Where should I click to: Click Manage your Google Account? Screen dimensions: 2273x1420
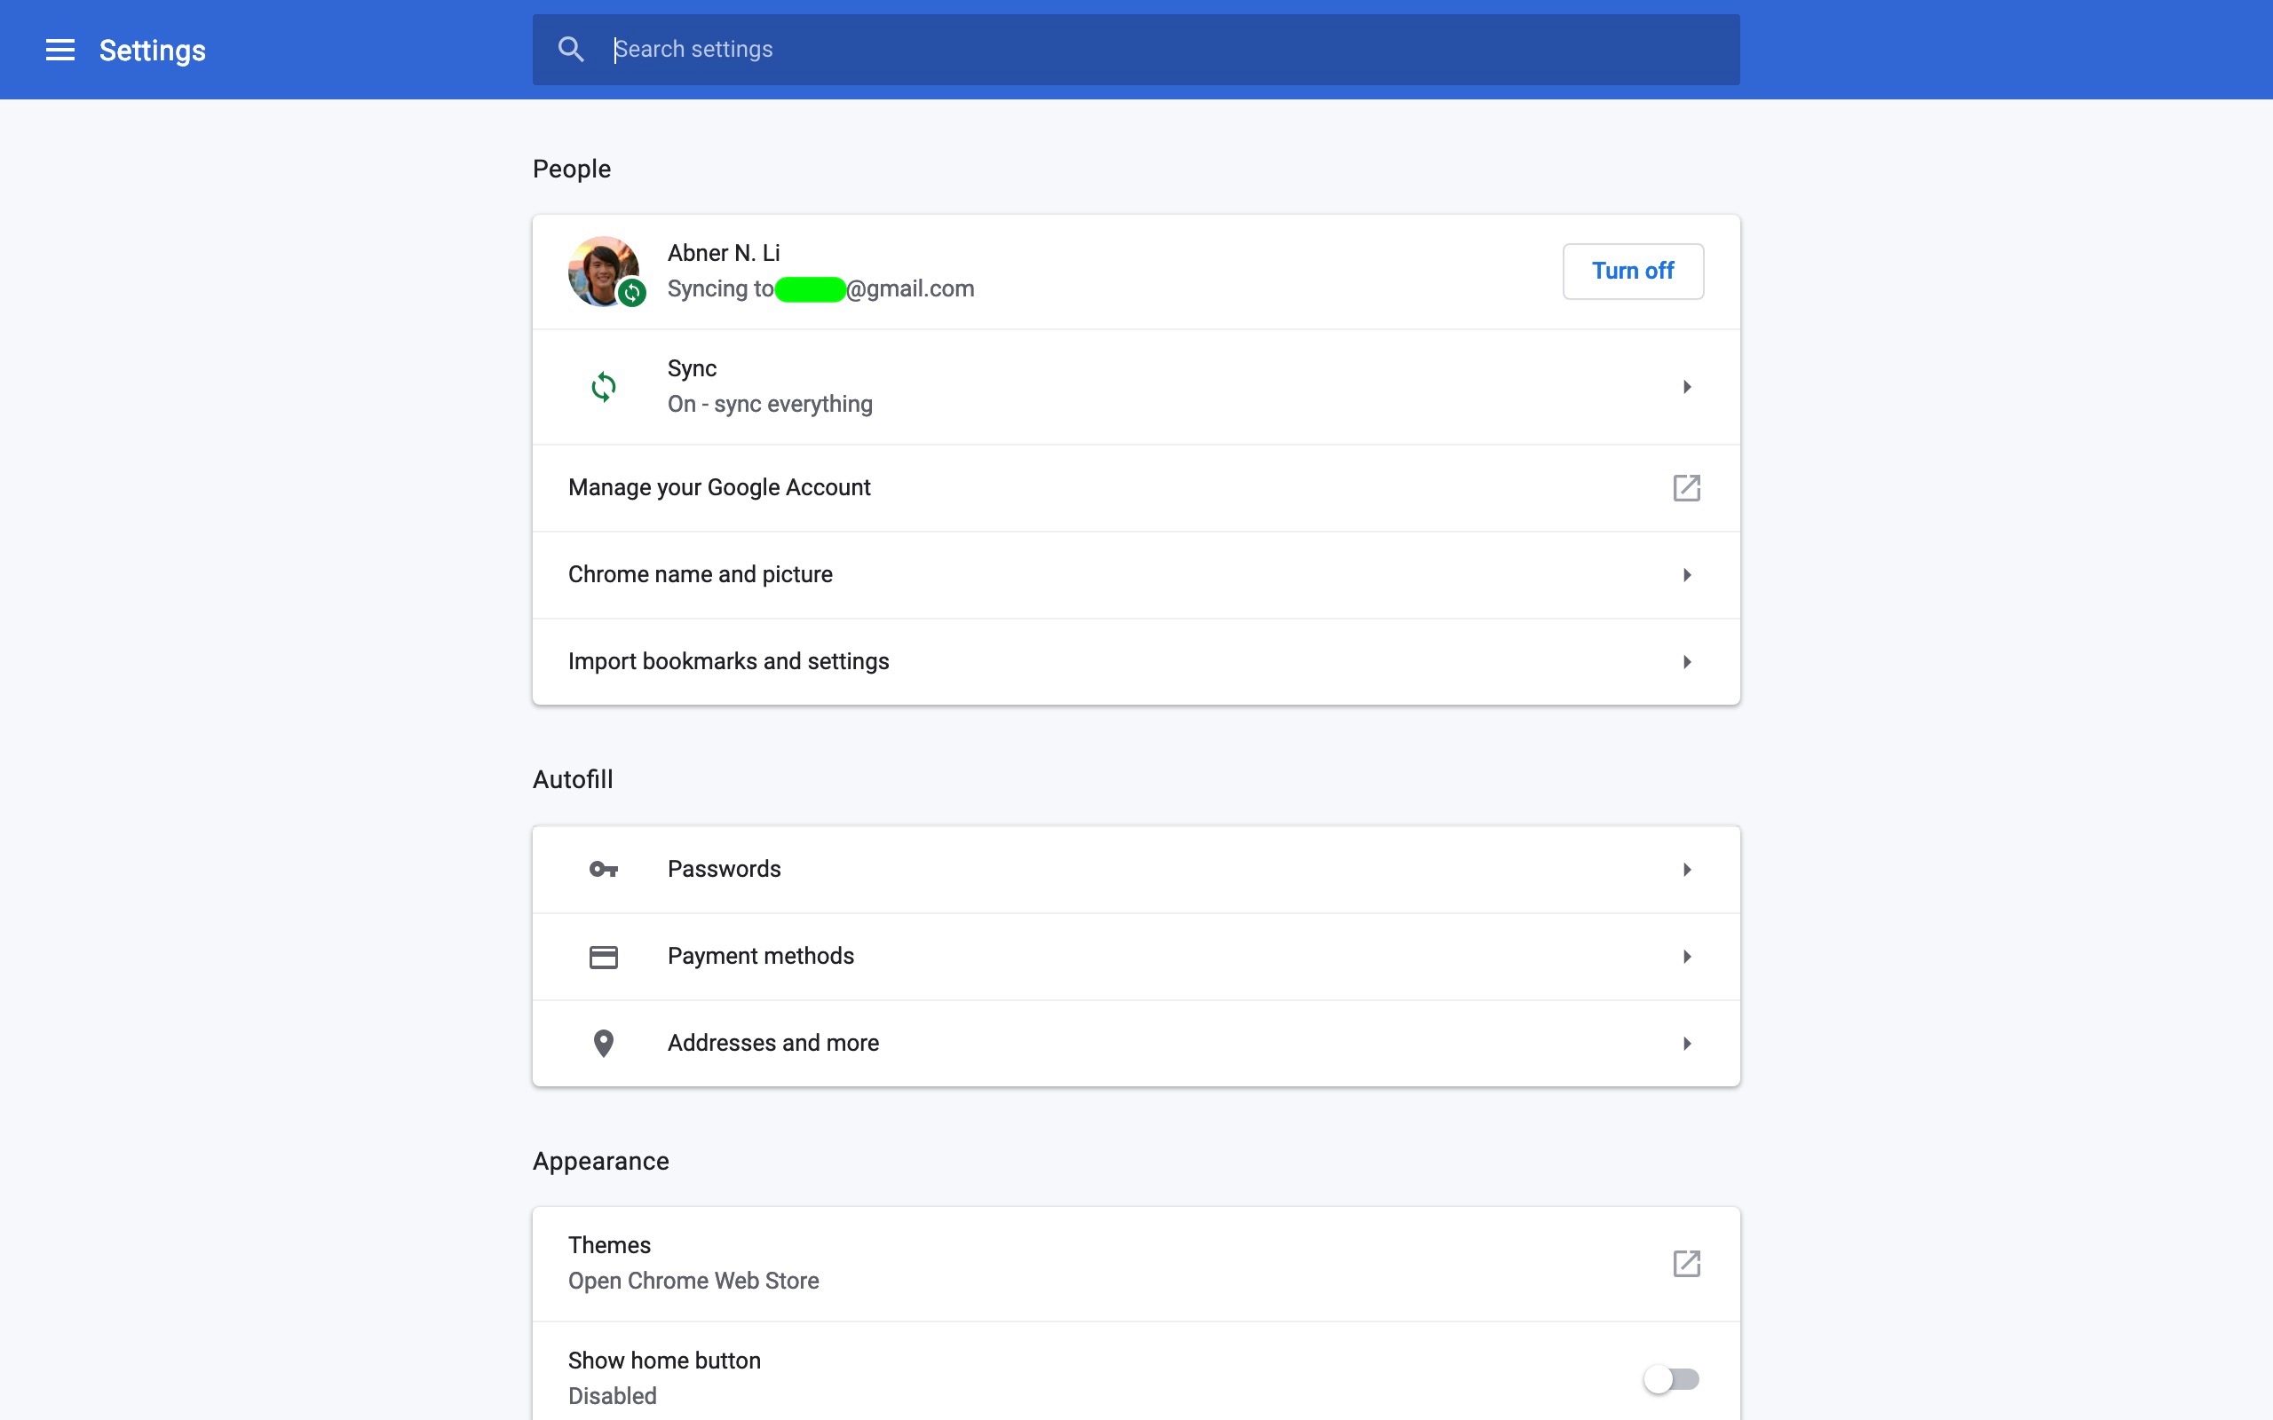tap(719, 487)
